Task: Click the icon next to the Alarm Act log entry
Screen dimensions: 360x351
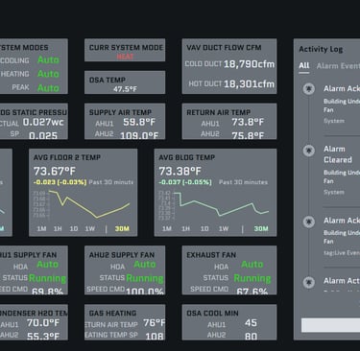Action: (309, 282)
